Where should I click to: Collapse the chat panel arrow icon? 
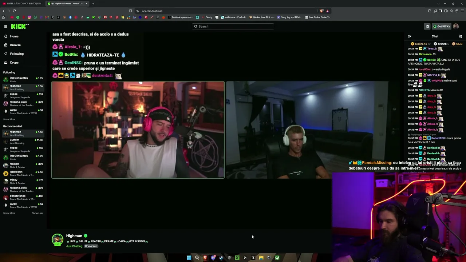[x=409, y=36]
